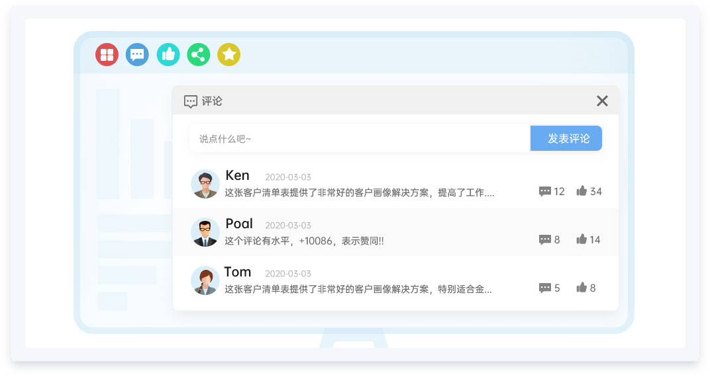The height and width of the screenshot is (377, 710).
Task: Click the username Poal
Action: pos(239,224)
